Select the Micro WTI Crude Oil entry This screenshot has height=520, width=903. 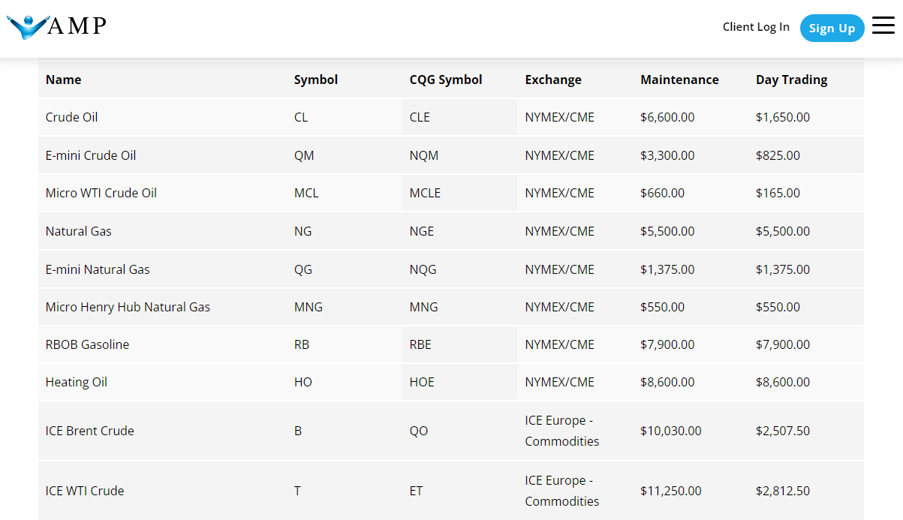101,193
